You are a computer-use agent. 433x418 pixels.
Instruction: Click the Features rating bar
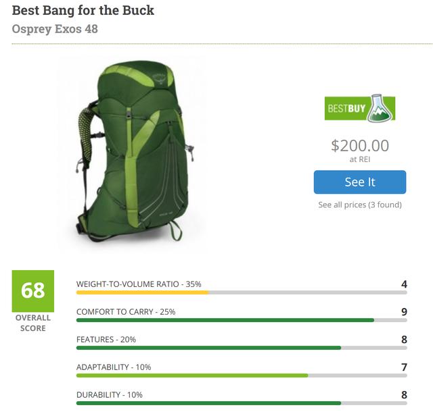pyautogui.click(x=242, y=348)
